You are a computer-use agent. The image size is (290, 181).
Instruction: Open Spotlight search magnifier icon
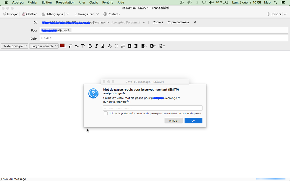point(275,3)
